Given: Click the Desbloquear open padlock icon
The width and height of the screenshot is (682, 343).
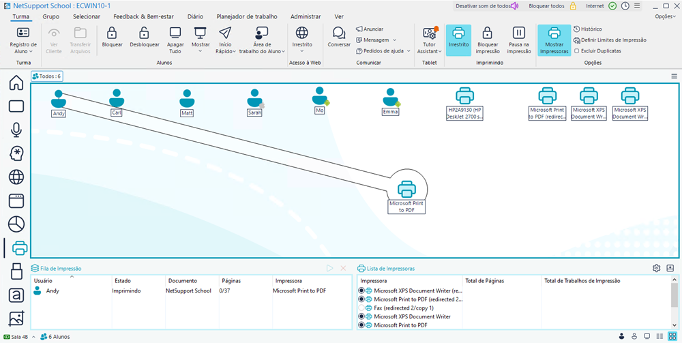Looking at the screenshot, I should [x=145, y=33].
